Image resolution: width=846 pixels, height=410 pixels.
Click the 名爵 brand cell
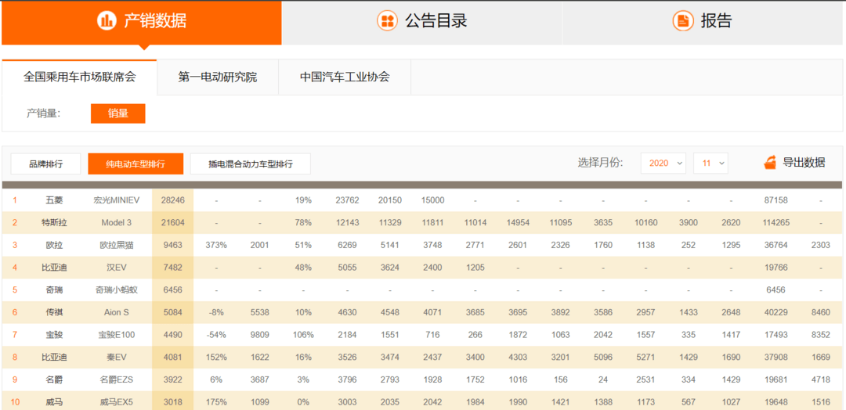(x=55, y=379)
